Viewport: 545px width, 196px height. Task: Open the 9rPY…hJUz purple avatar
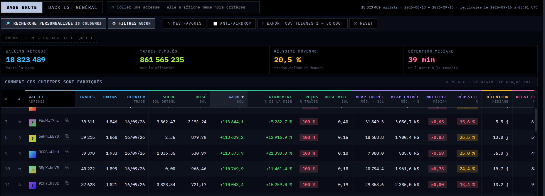point(33,185)
